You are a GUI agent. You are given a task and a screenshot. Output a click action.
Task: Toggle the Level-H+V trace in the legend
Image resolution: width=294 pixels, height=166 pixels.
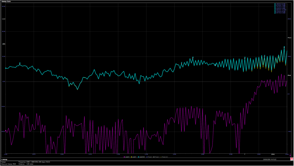pyautogui.click(x=142, y=157)
